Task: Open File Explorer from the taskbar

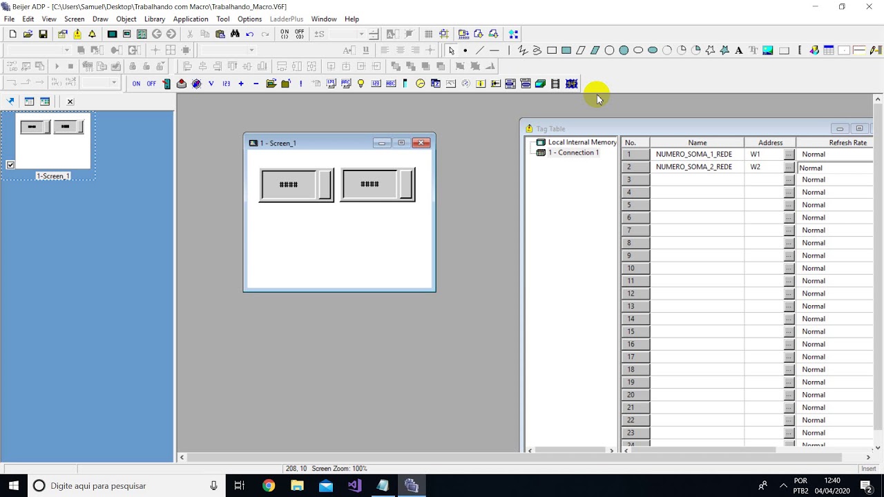Action: [297, 485]
